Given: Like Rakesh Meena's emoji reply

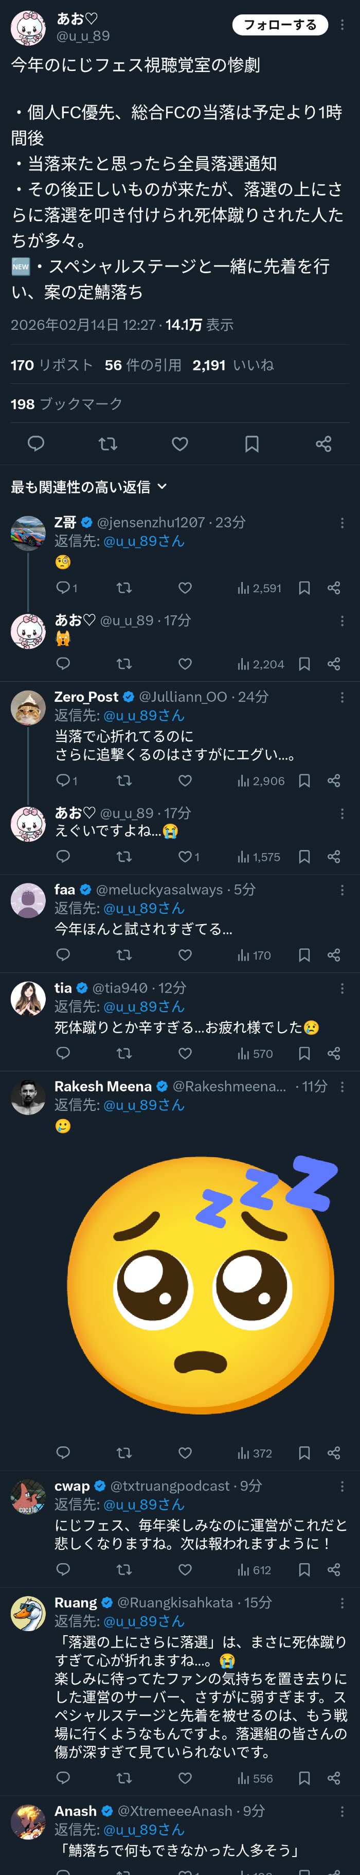Looking at the screenshot, I should 186,1453.
